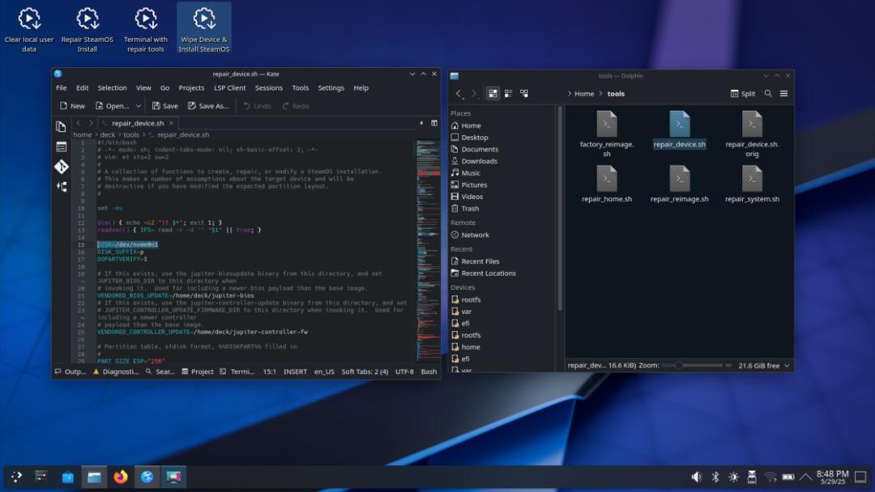Screen dimensions: 875x492
Task: Toggle the Split view in Dolphin
Action: pyautogui.click(x=743, y=94)
